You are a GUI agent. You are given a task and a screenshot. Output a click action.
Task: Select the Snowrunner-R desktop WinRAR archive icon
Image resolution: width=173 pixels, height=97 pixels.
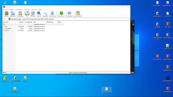click(157, 57)
